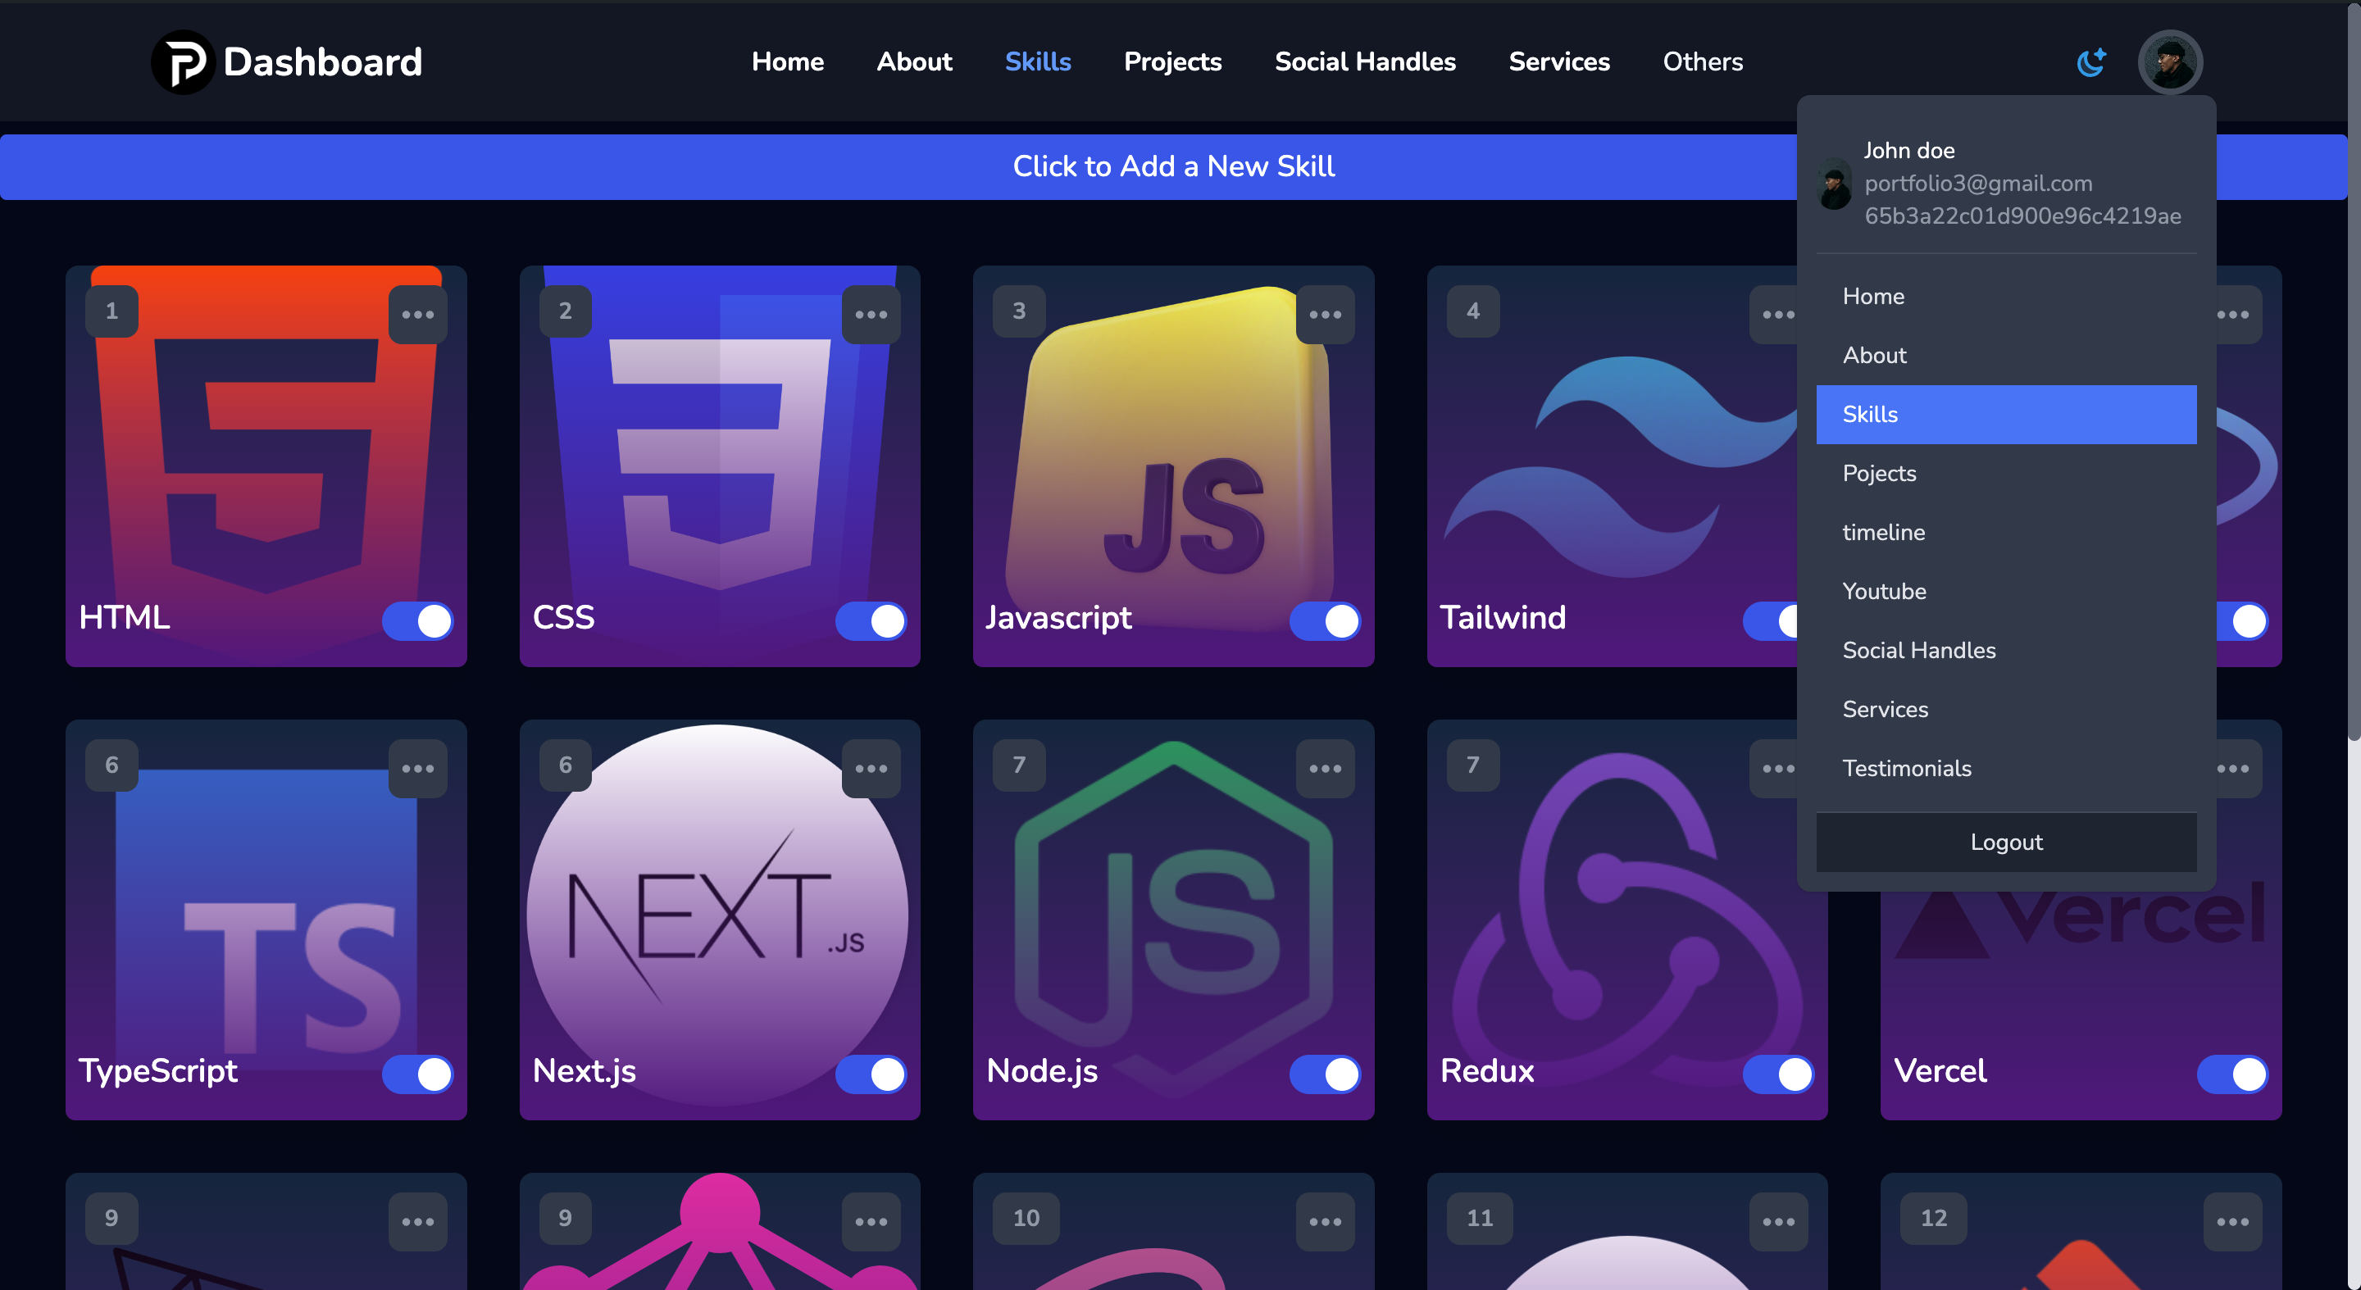2361x1290 pixels.
Task: Click the user ID 65b3a22c01d900e96c4219ae
Action: pyautogui.click(x=2022, y=216)
